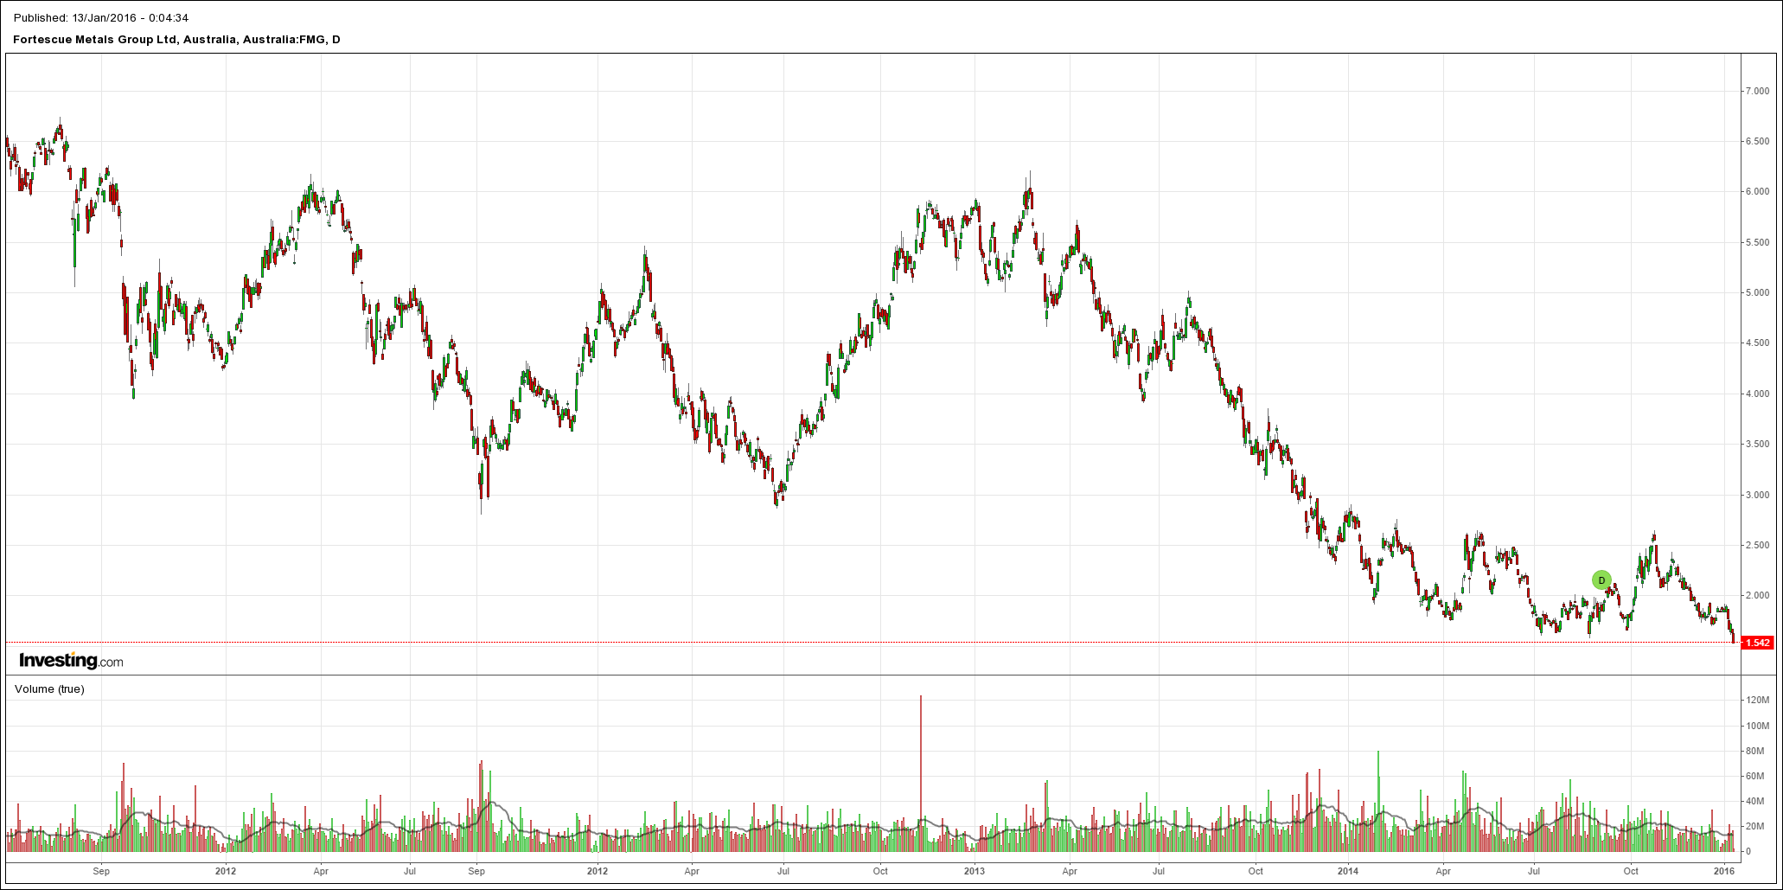Viewport: 1783px width, 890px height.
Task: Click the 7.000 price axis label
Action: (1756, 91)
